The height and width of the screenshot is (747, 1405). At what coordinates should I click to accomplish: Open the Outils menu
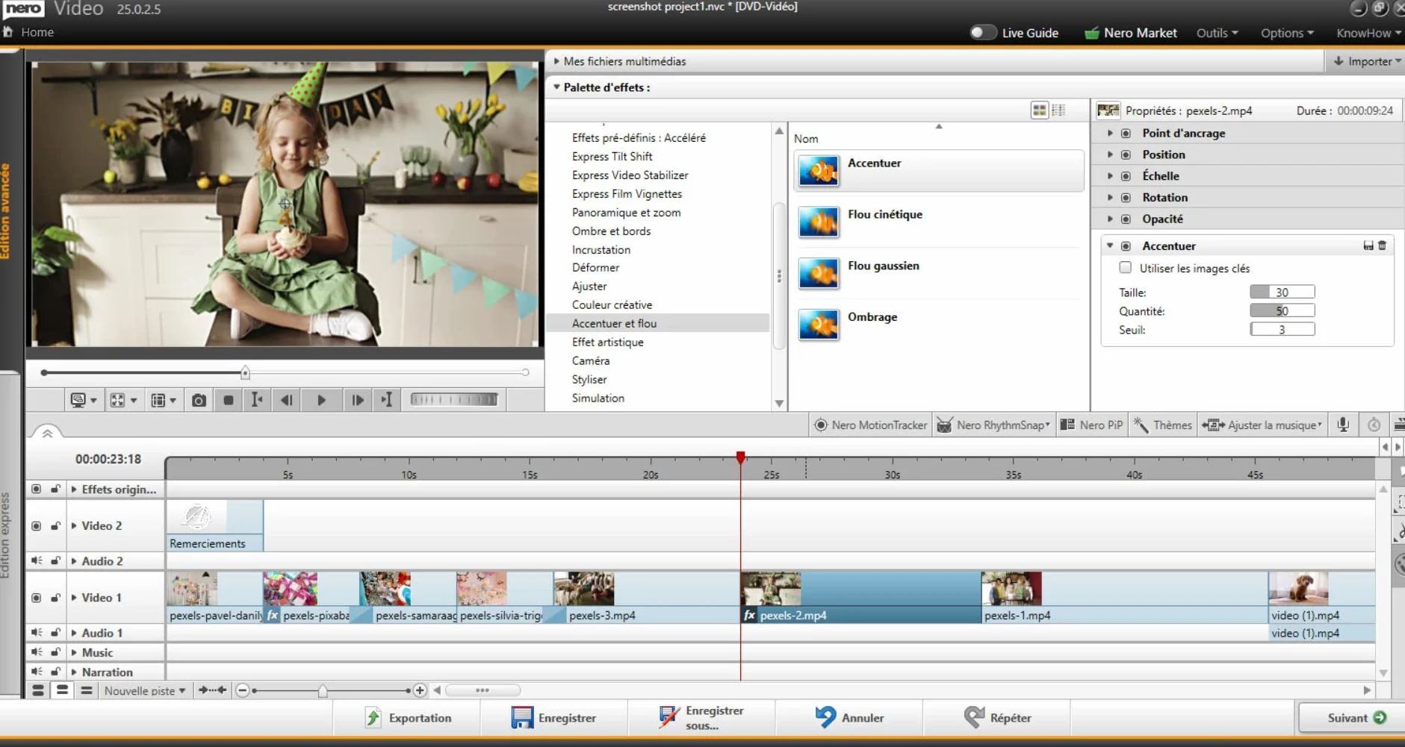coord(1217,33)
